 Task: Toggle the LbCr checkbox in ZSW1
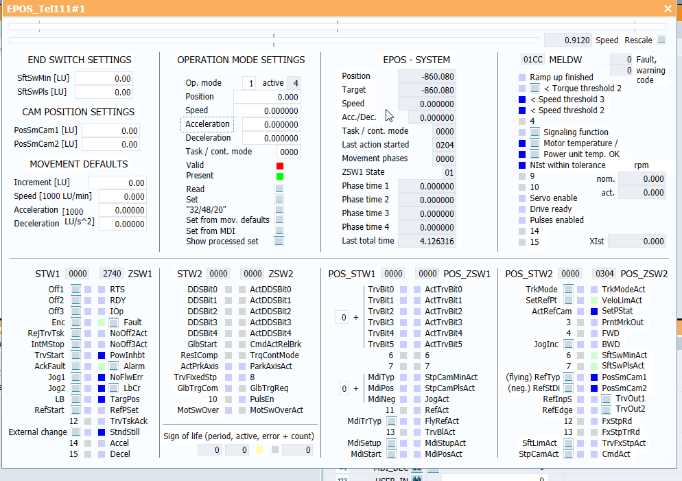[x=113, y=388]
